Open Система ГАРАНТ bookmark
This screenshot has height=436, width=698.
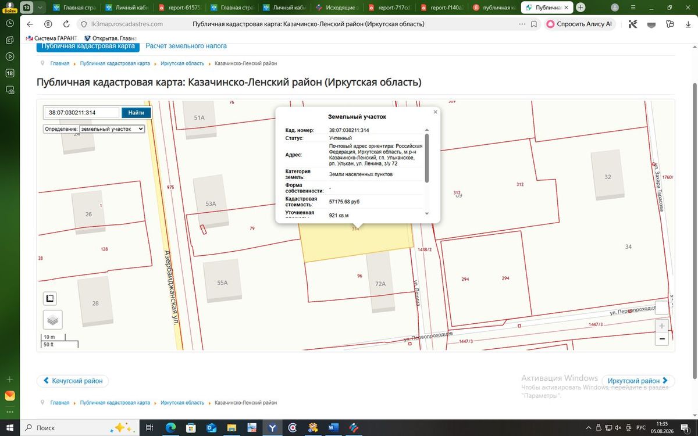[52, 38]
